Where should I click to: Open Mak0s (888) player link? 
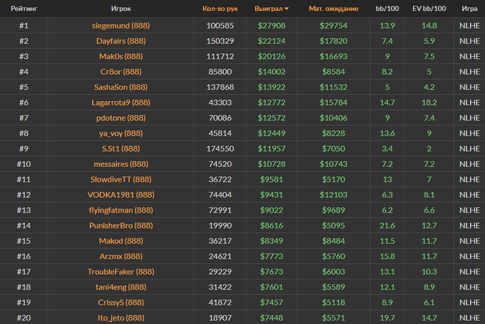click(121, 56)
